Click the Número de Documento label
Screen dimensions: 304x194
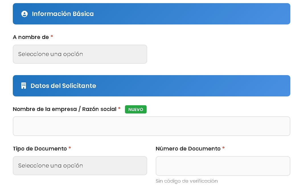[188, 148]
